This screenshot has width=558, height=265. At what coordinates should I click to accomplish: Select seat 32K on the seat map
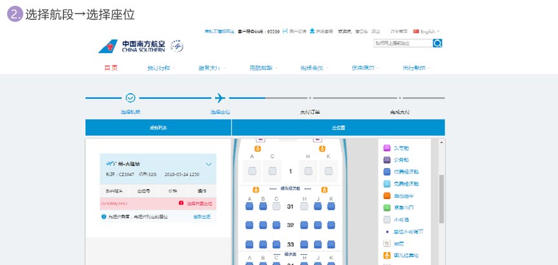[x=331, y=225]
